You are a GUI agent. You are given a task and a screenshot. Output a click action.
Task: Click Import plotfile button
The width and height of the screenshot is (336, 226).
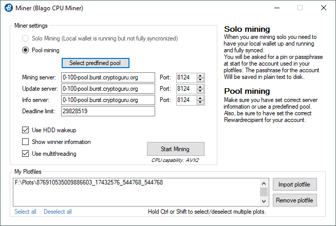pyautogui.click(x=295, y=184)
